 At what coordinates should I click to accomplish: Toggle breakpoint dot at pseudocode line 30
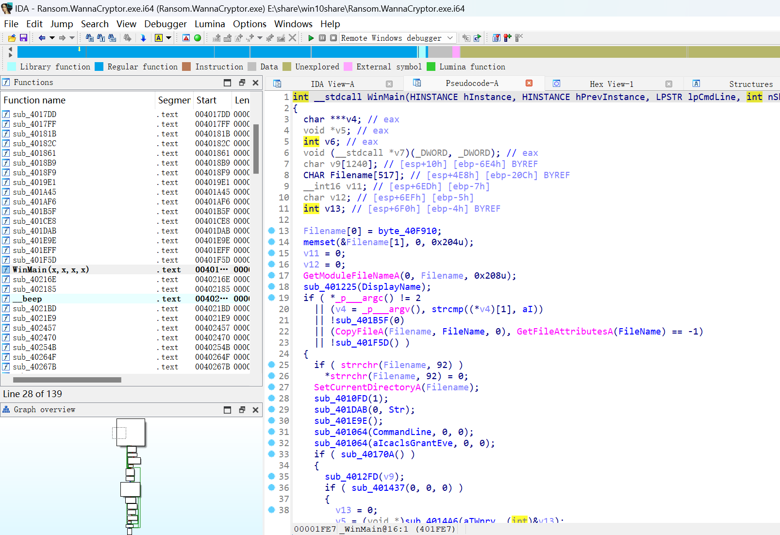[271, 420]
